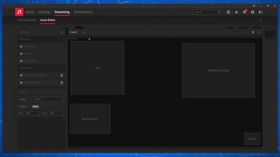280x157 pixels.
Task: Toggle visibility of the jpg image element
Action: (x=21, y=75)
